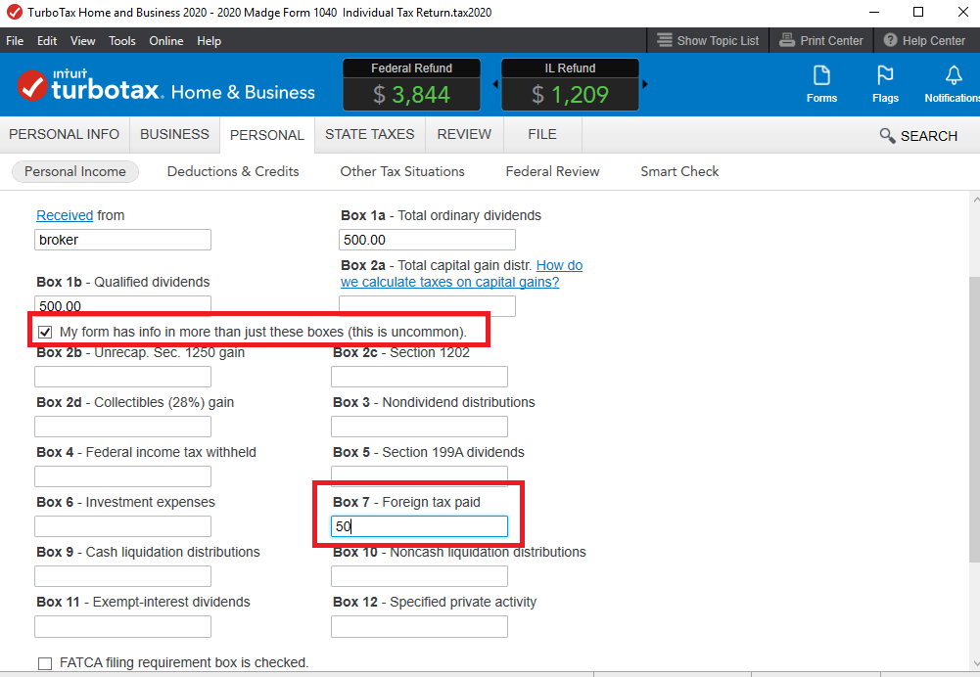Click Box 1a Total ordinary dividends field
The image size is (980, 677).
(x=428, y=240)
